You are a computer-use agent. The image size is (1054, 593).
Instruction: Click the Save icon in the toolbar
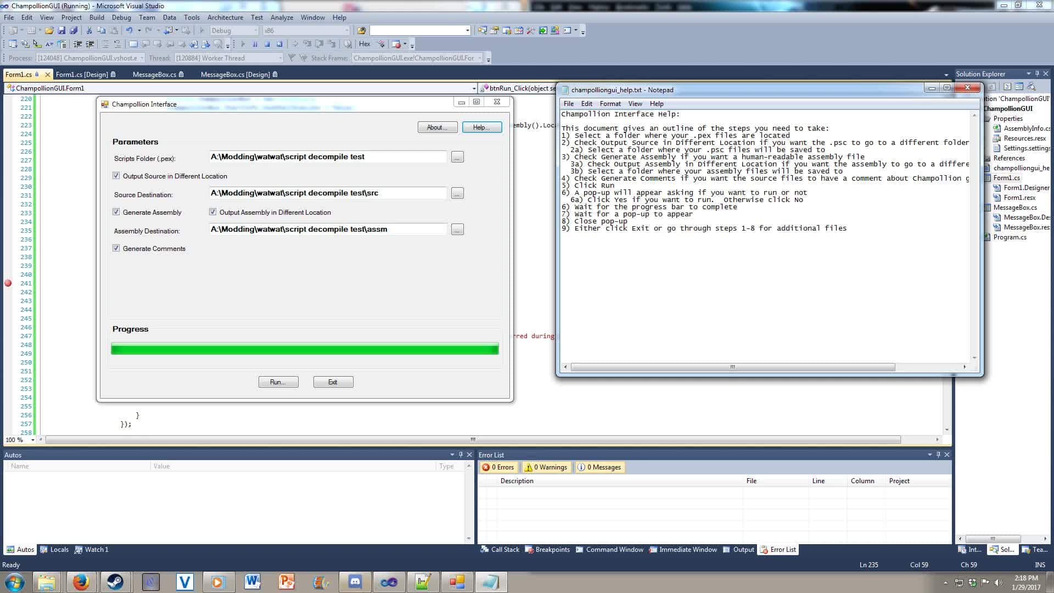61,30
